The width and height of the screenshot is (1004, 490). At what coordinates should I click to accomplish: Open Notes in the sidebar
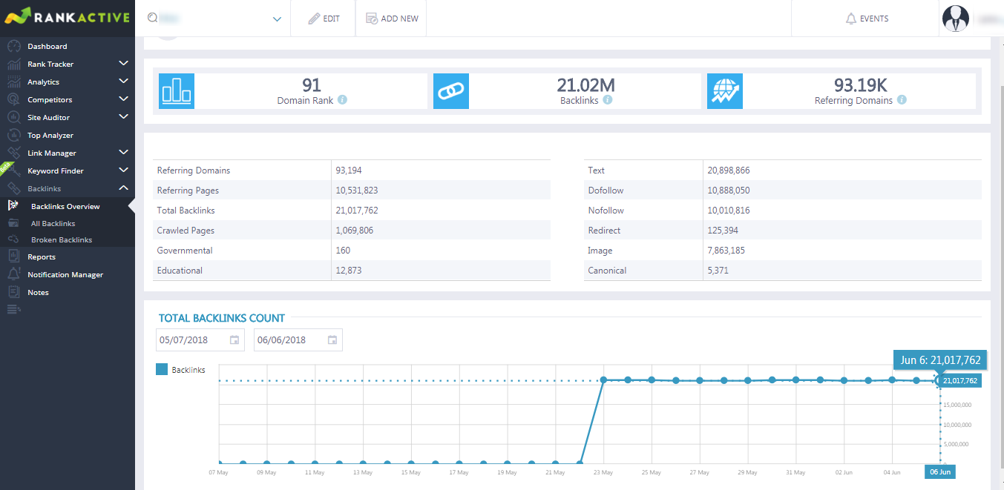(x=38, y=292)
